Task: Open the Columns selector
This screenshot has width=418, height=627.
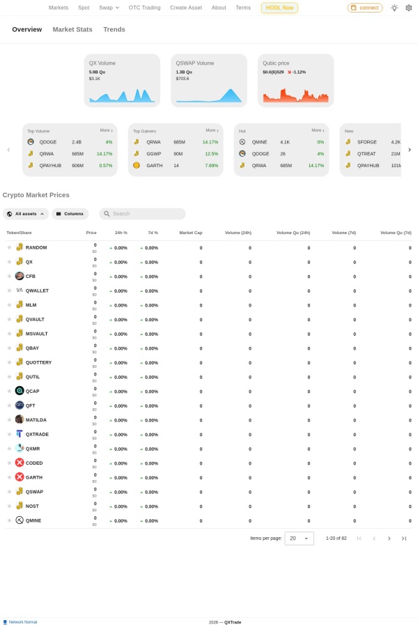Action: coord(70,214)
